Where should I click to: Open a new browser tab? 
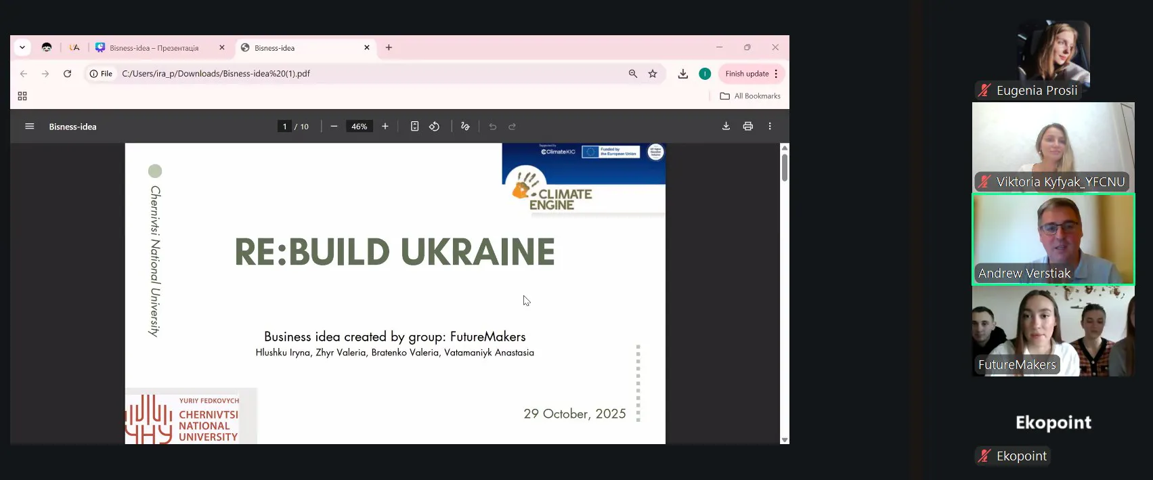389,47
